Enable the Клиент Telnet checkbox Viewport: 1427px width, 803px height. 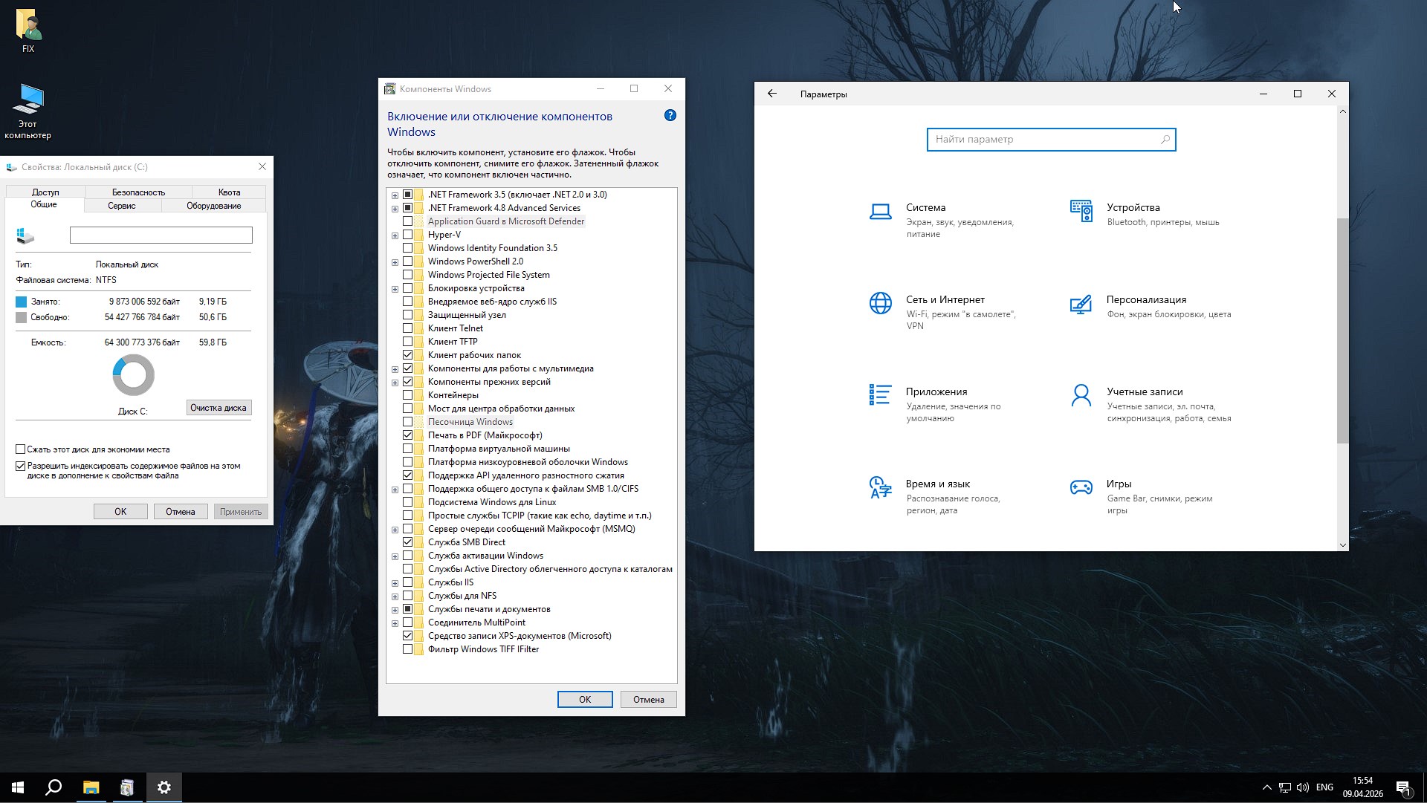click(x=407, y=328)
